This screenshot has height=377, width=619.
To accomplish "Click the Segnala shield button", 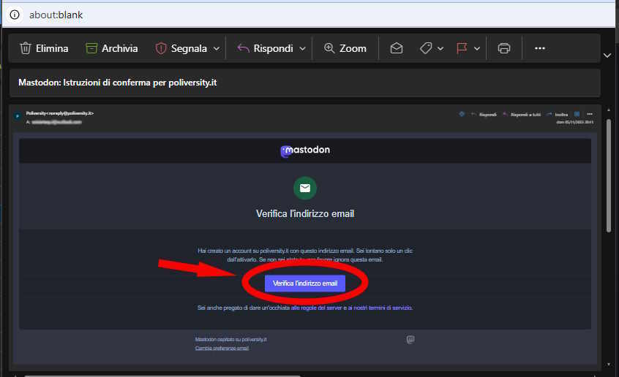I will pyautogui.click(x=181, y=48).
